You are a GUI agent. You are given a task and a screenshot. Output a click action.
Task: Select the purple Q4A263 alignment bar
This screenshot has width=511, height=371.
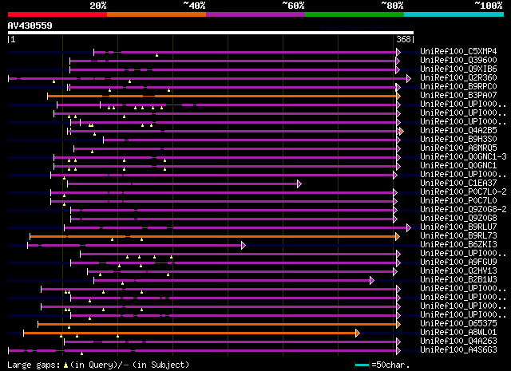tap(231, 342)
